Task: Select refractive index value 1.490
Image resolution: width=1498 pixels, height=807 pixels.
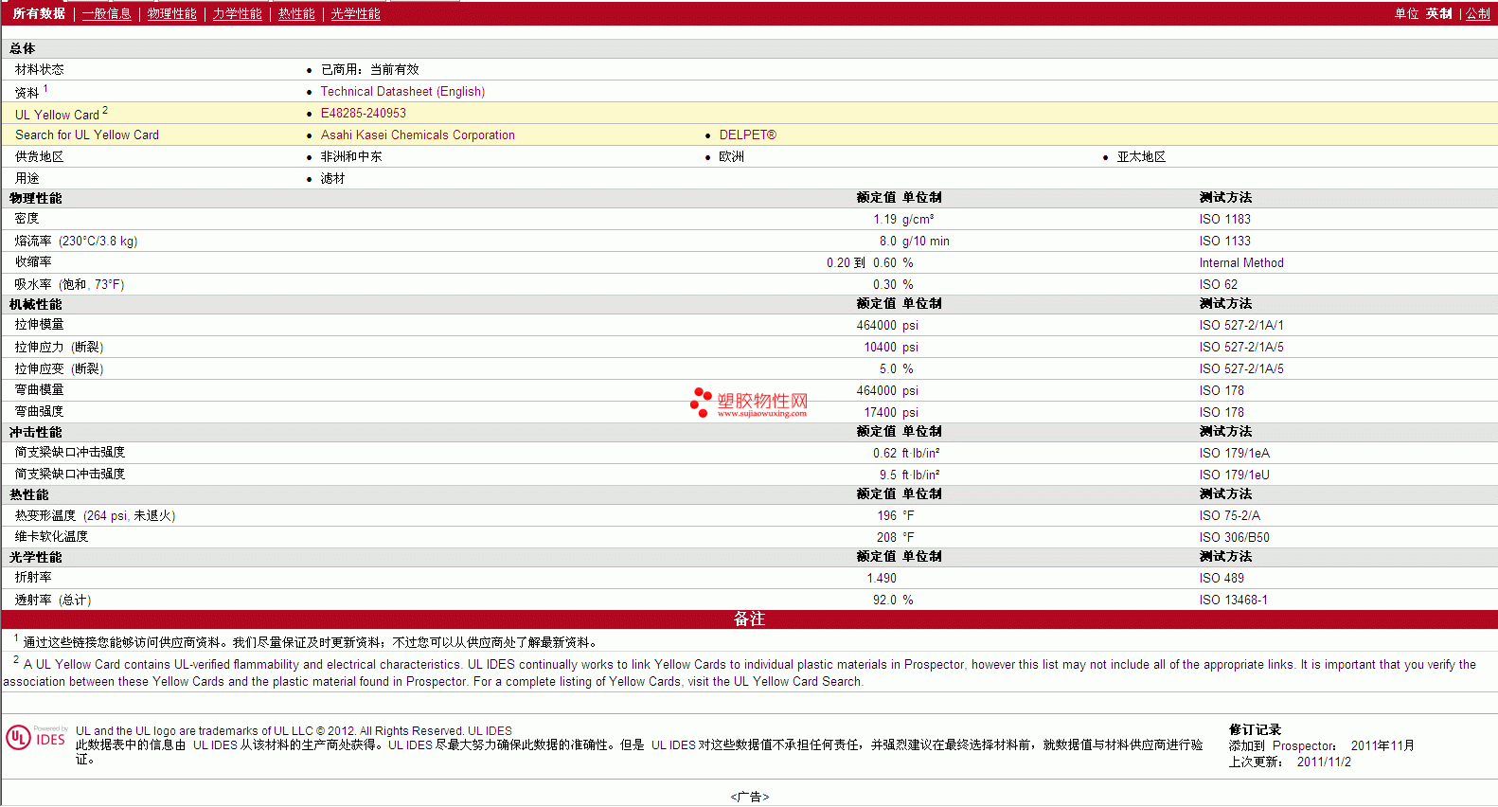Action: 882,578
